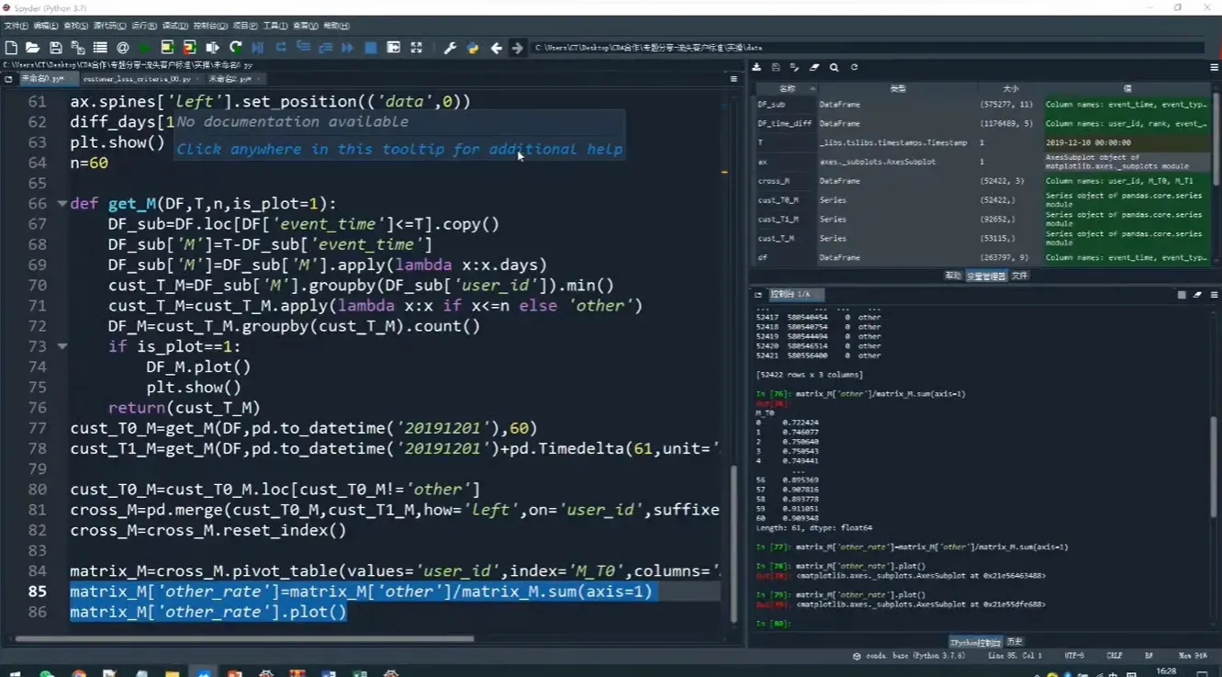The height and width of the screenshot is (677, 1222).
Task: Run the current cell icon
Action: 167,48
